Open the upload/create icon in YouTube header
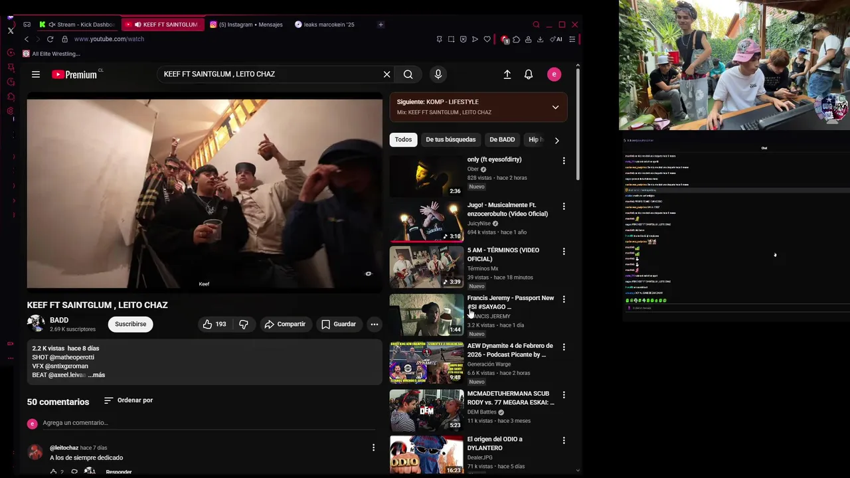Screen dimensions: 850x478 click(x=507, y=74)
